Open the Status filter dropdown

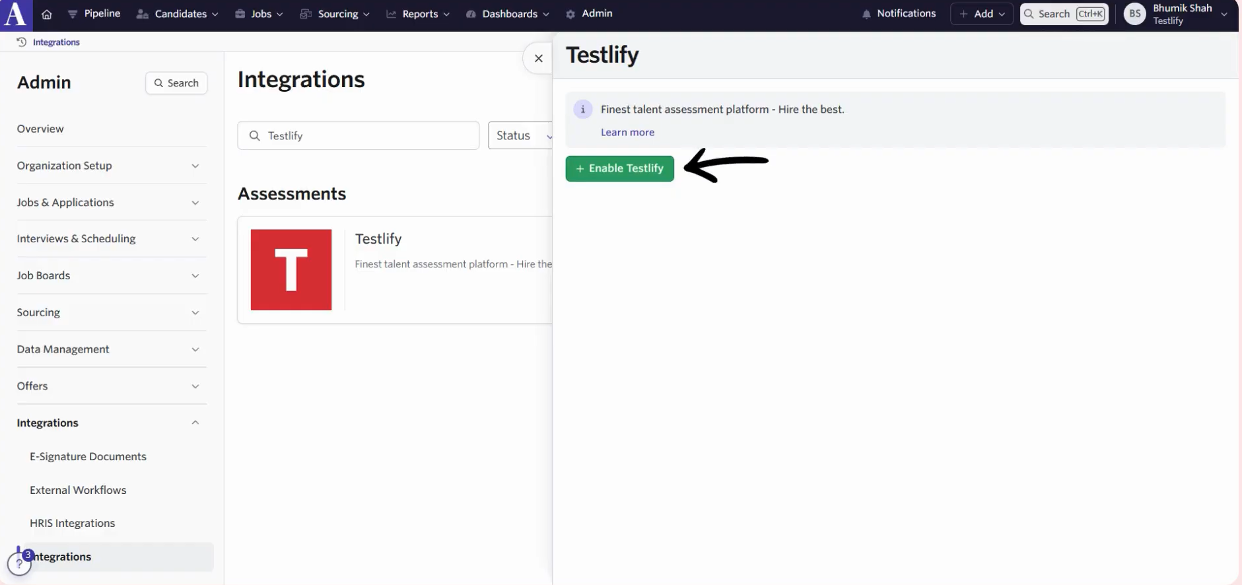point(521,135)
